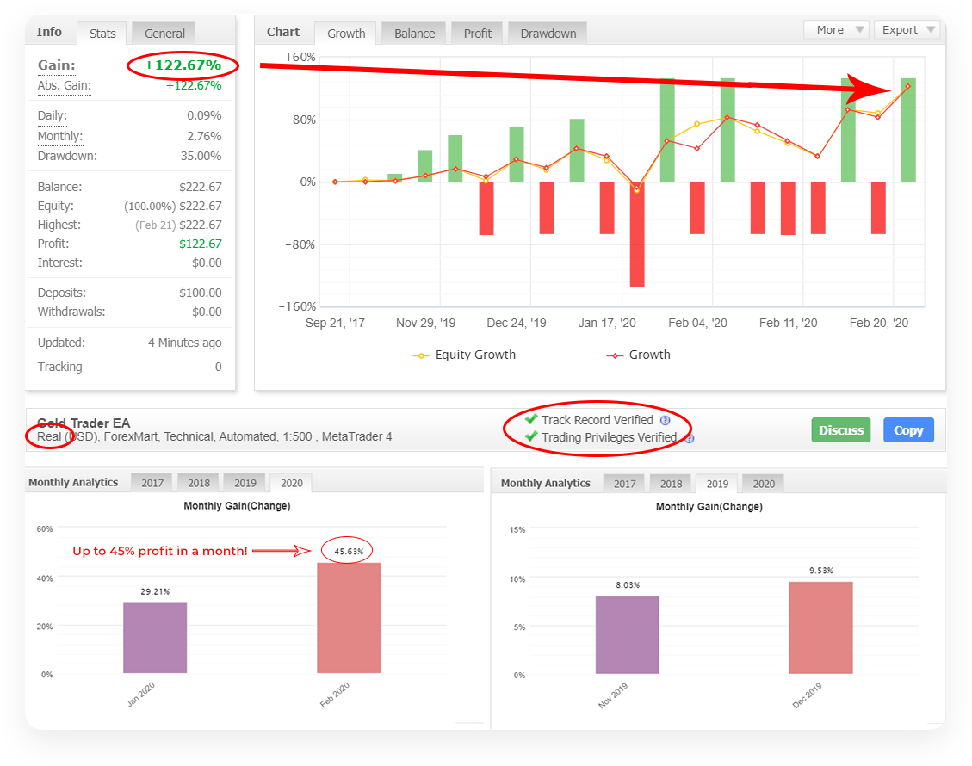The width and height of the screenshot is (972, 766).
Task: Click the Drawdown 35.00% value
Action: 201,156
